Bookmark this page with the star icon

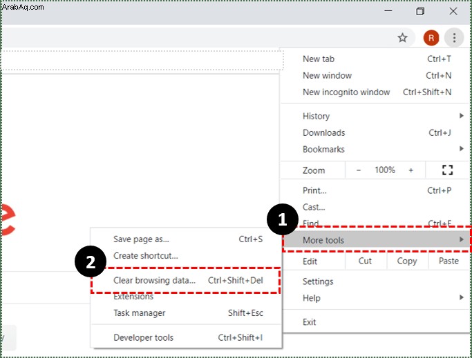[x=402, y=38]
